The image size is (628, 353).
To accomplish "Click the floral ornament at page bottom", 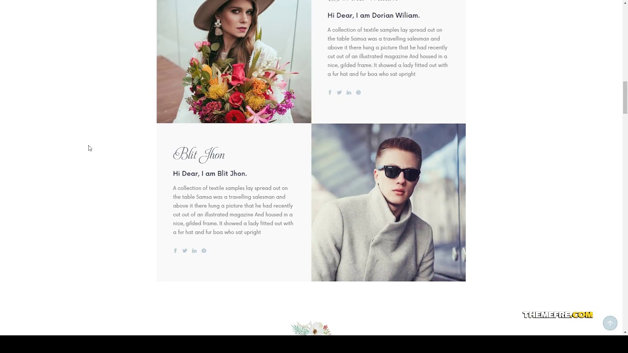I will coord(311,328).
